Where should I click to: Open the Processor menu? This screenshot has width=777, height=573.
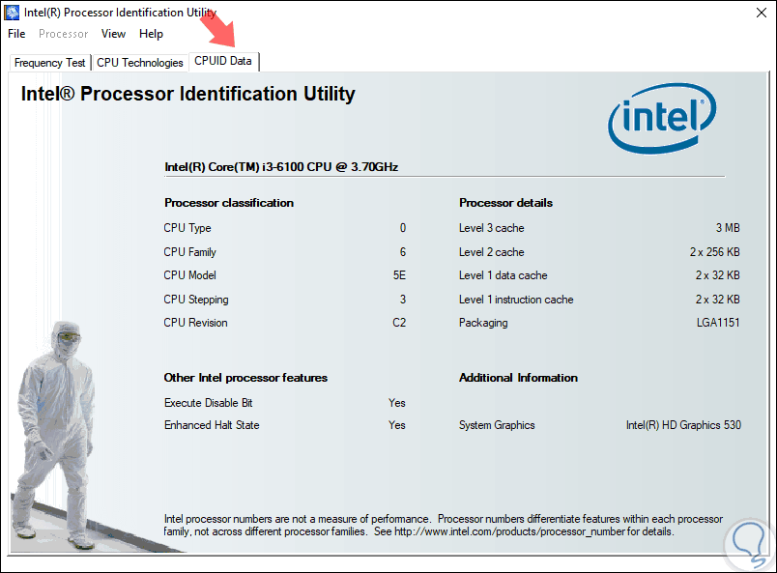tap(63, 34)
